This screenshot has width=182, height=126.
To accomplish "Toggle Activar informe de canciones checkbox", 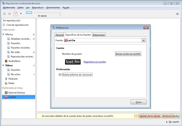I will [60, 75].
